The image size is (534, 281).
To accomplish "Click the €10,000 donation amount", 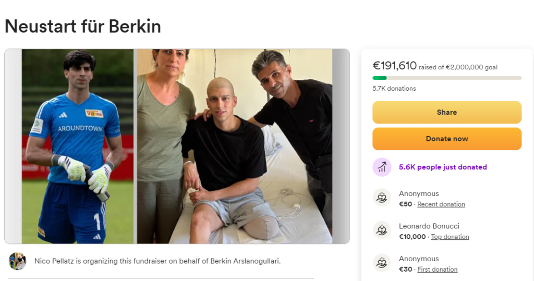I will pos(412,237).
